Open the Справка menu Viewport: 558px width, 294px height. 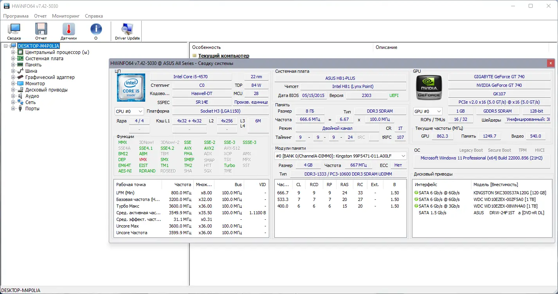tap(94, 16)
